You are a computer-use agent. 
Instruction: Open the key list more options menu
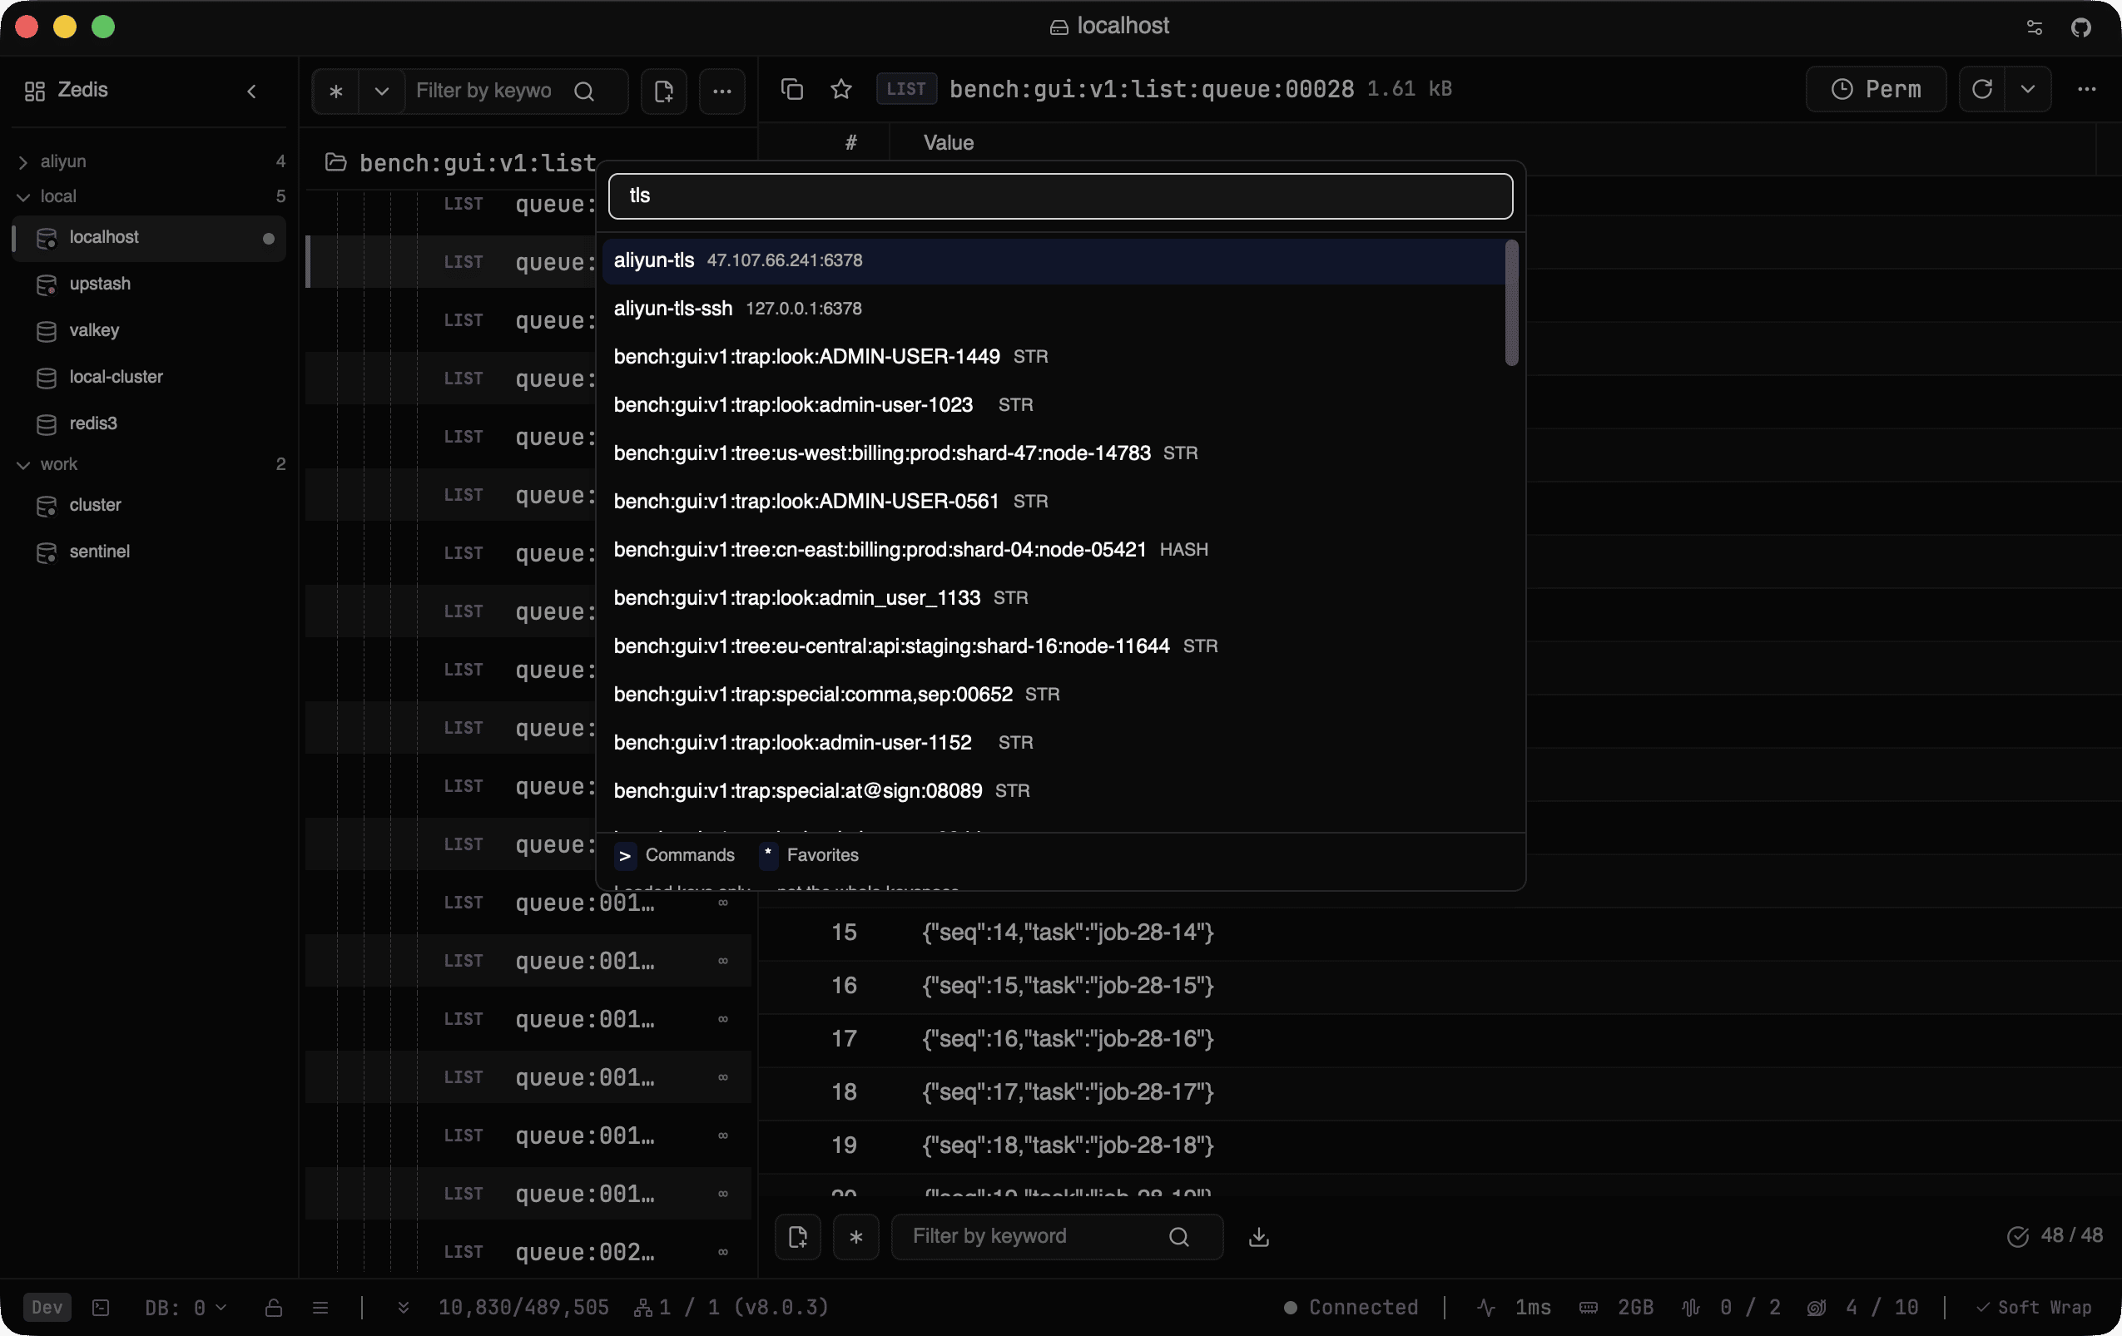point(721,91)
